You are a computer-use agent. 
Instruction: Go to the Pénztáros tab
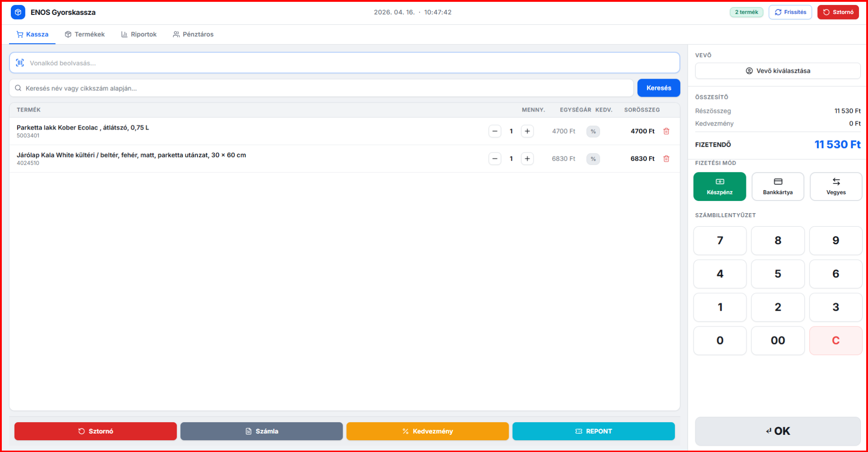click(x=193, y=34)
